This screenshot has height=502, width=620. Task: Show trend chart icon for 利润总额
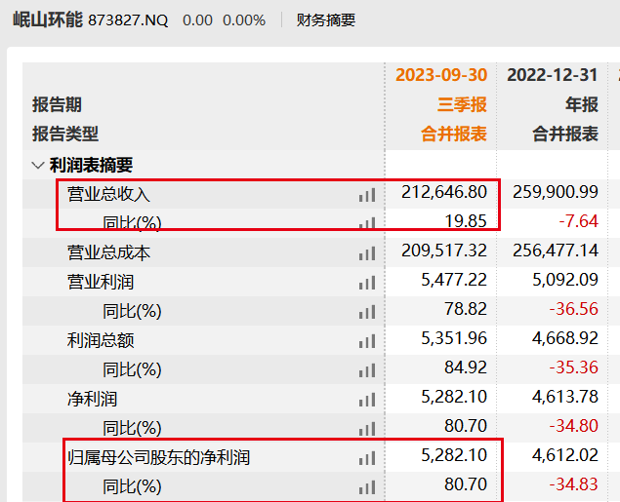pyautogui.click(x=366, y=340)
